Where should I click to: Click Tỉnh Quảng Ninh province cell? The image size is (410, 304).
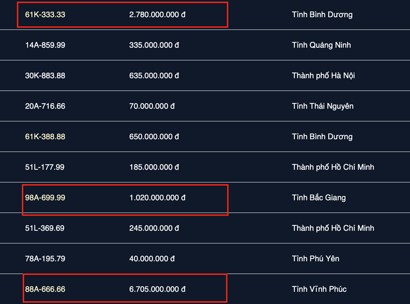pyautogui.click(x=321, y=45)
